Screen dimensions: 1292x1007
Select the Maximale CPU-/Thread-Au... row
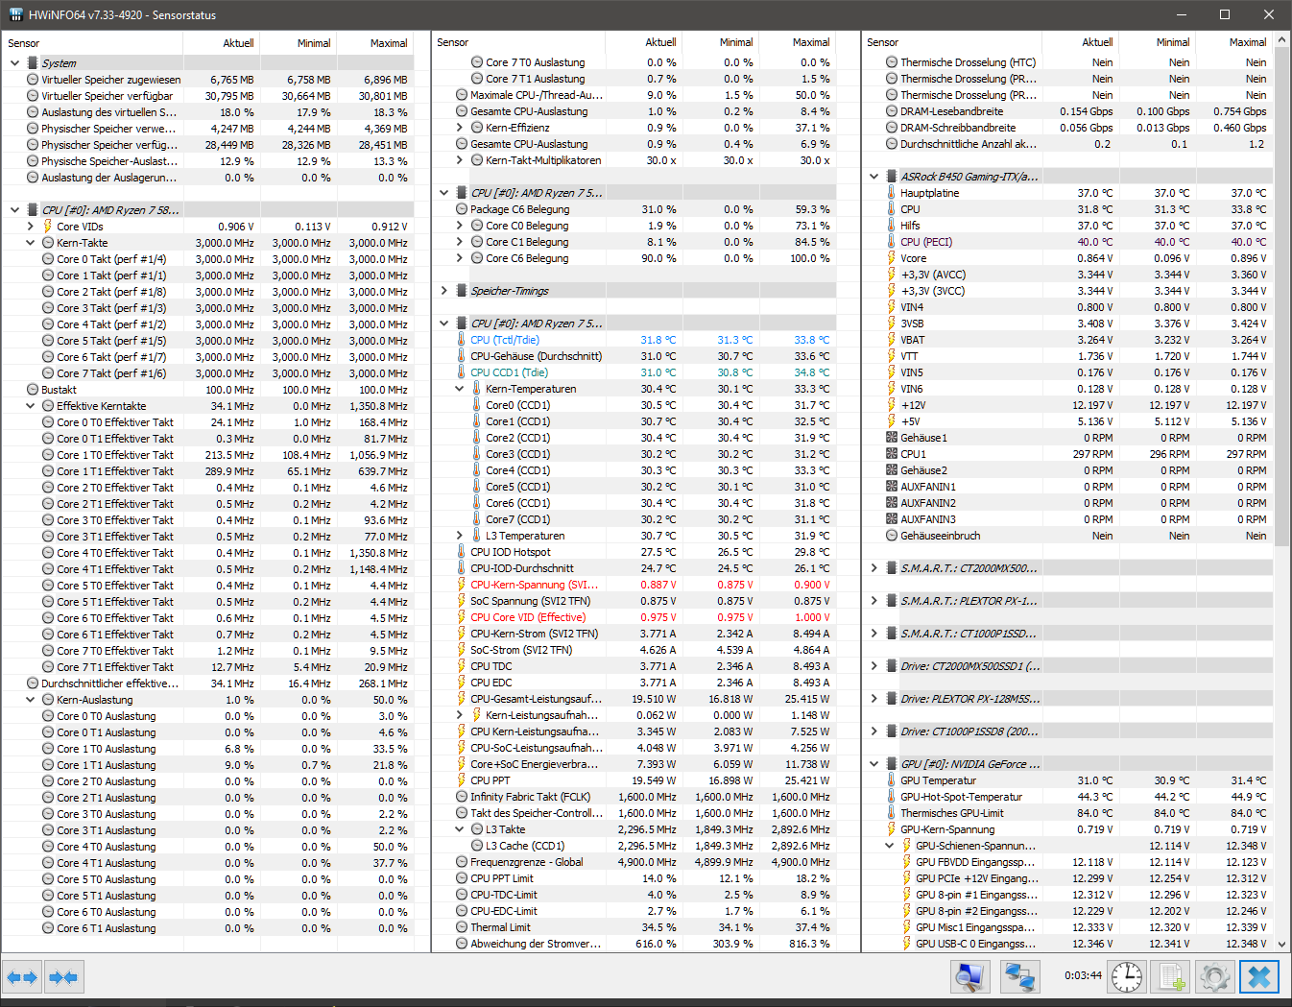(634, 95)
